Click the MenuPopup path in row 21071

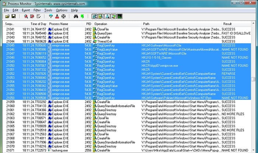pyautogui.click(x=181, y=150)
